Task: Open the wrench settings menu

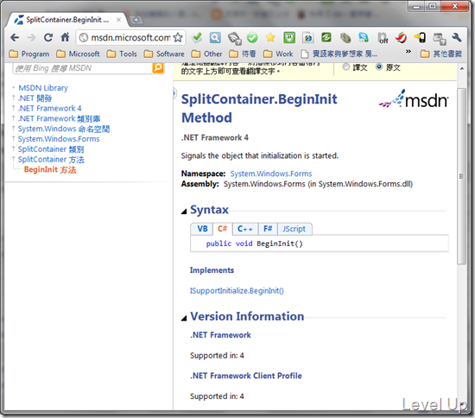Action: 457,37
